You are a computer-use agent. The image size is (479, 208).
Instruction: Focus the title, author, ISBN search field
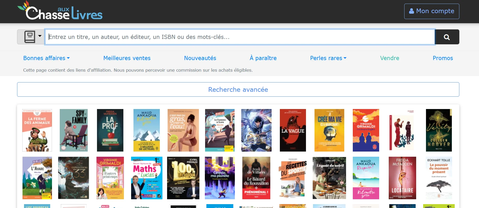[240, 37]
